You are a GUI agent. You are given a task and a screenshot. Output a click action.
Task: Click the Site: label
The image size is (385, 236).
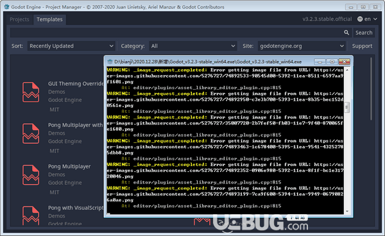click(248, 46)
